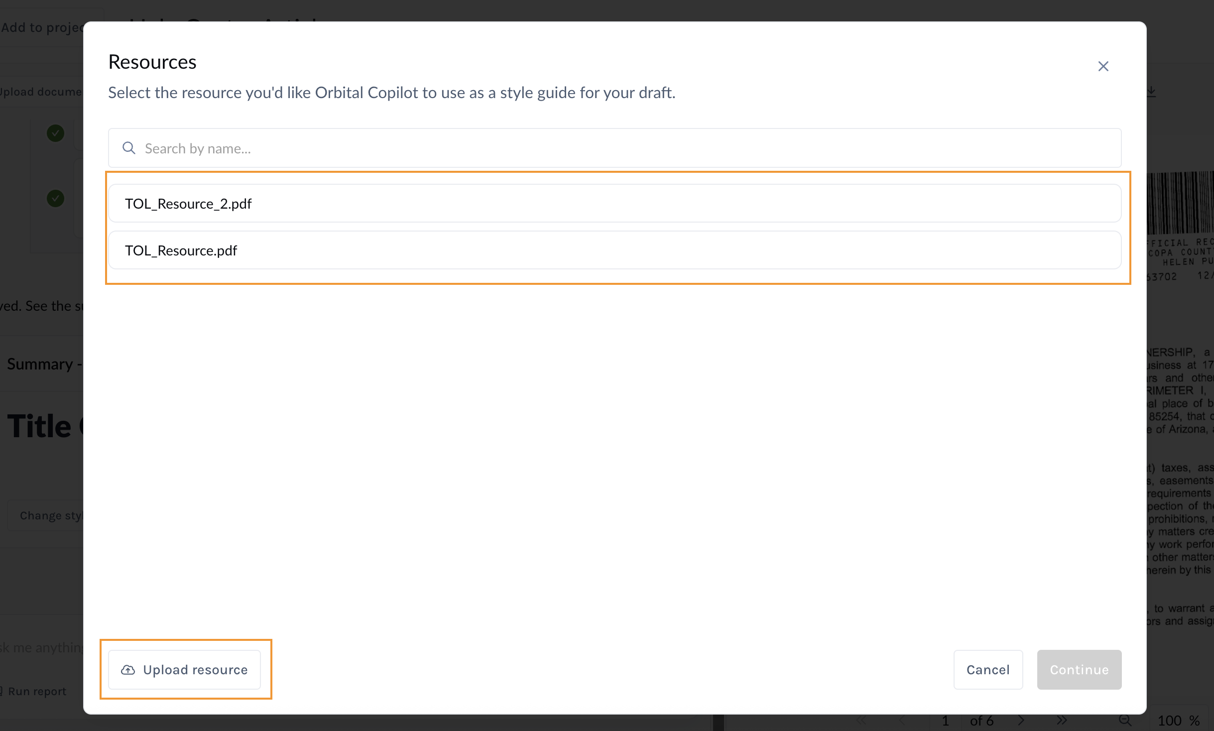Select TOL_Resource.pdf as style guide
The height and width of the screenshot is (731, 1214).
[x=615, y=250]
